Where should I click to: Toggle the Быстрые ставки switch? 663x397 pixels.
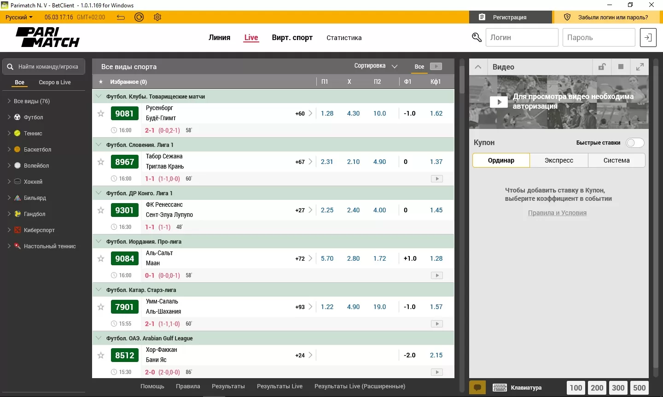[634, 143]
